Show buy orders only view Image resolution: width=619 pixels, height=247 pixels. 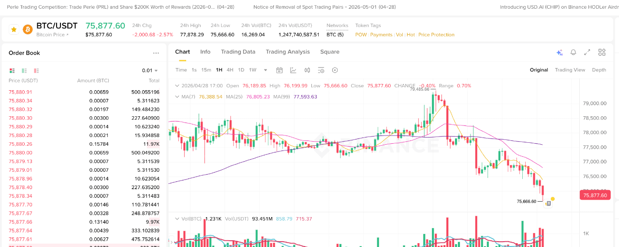pos(24,70)
